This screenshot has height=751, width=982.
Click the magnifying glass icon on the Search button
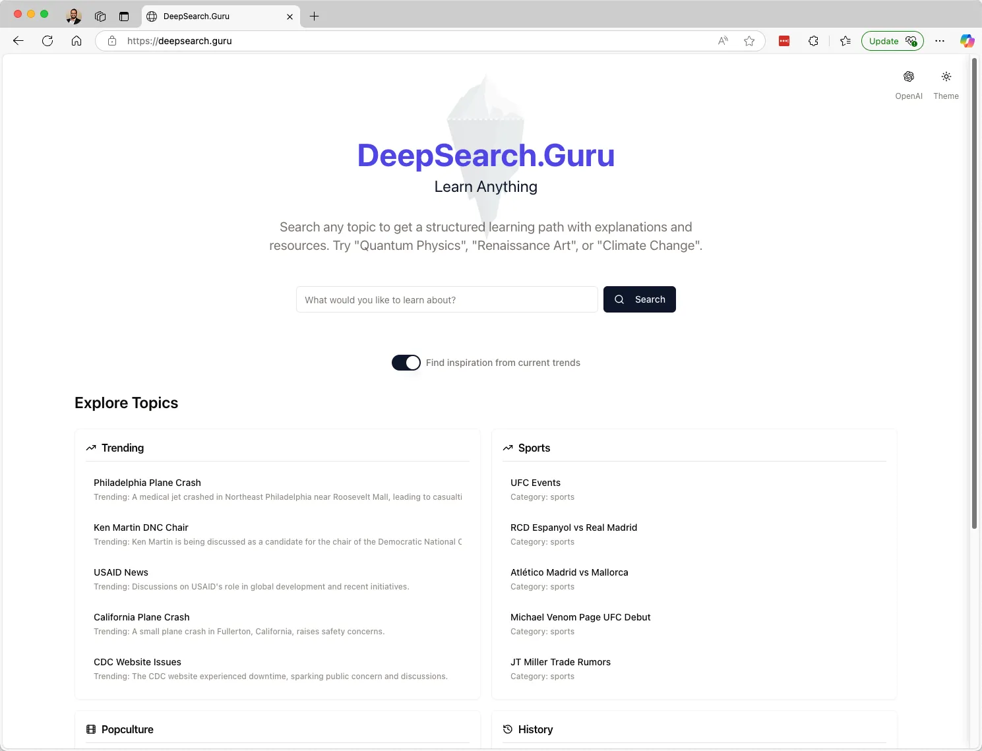[x=619, y=299]
